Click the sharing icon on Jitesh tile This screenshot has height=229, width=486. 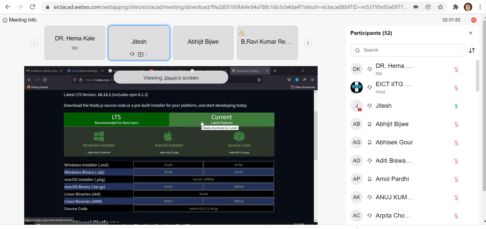pyautogui.click(x=141, y=54)
